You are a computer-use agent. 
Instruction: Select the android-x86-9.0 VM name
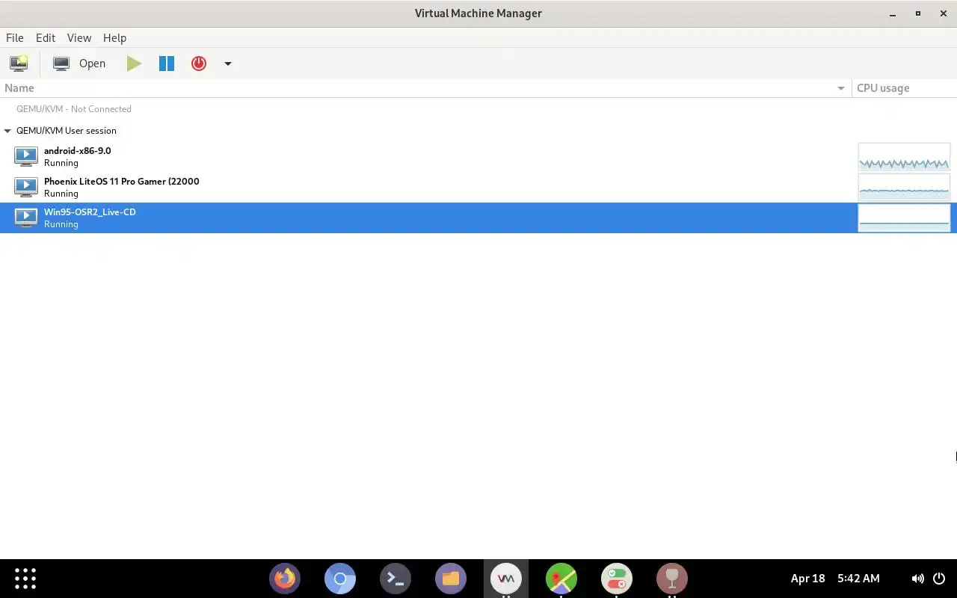pyautogui.click(x=78, y=151)
